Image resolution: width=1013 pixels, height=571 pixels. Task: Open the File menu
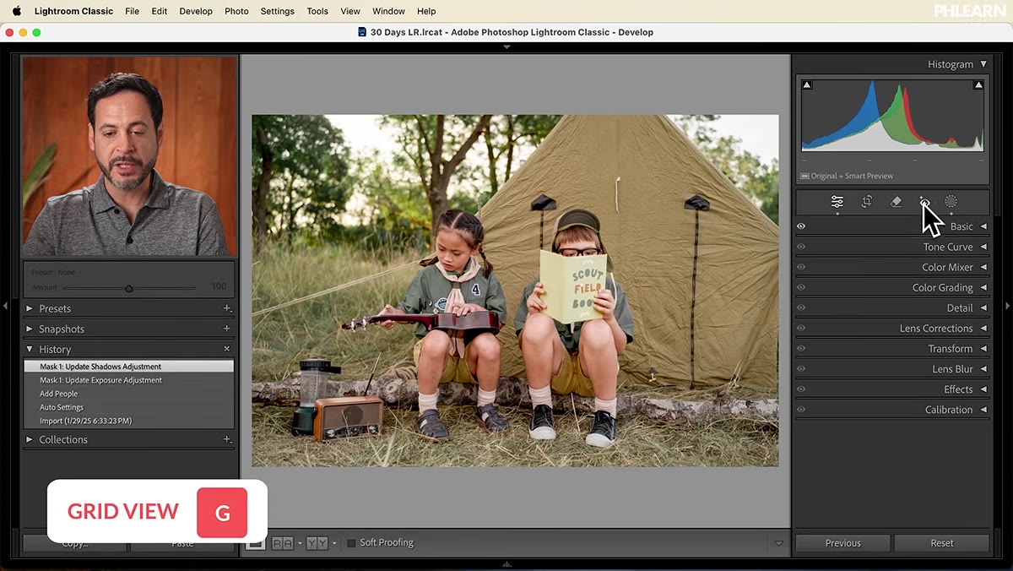tap(132, 11)
